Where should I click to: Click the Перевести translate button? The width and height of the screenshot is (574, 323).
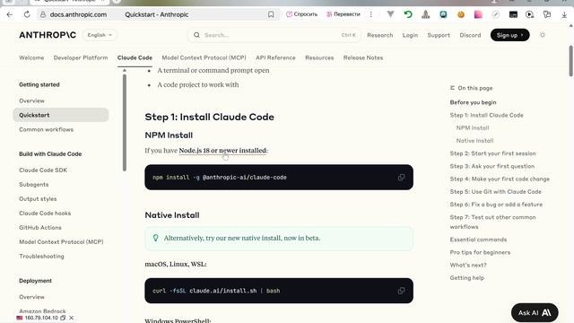point(344,14)
